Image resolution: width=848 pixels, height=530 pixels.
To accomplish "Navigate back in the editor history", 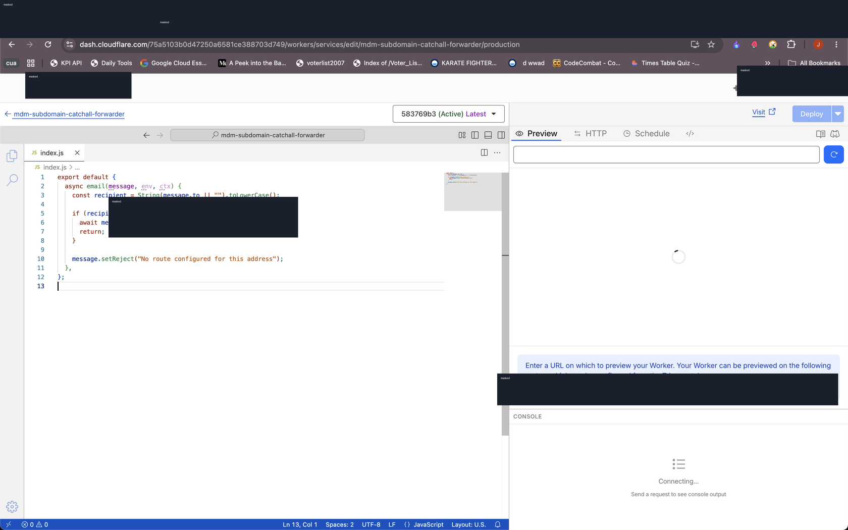I will click(x=146, y=135).
